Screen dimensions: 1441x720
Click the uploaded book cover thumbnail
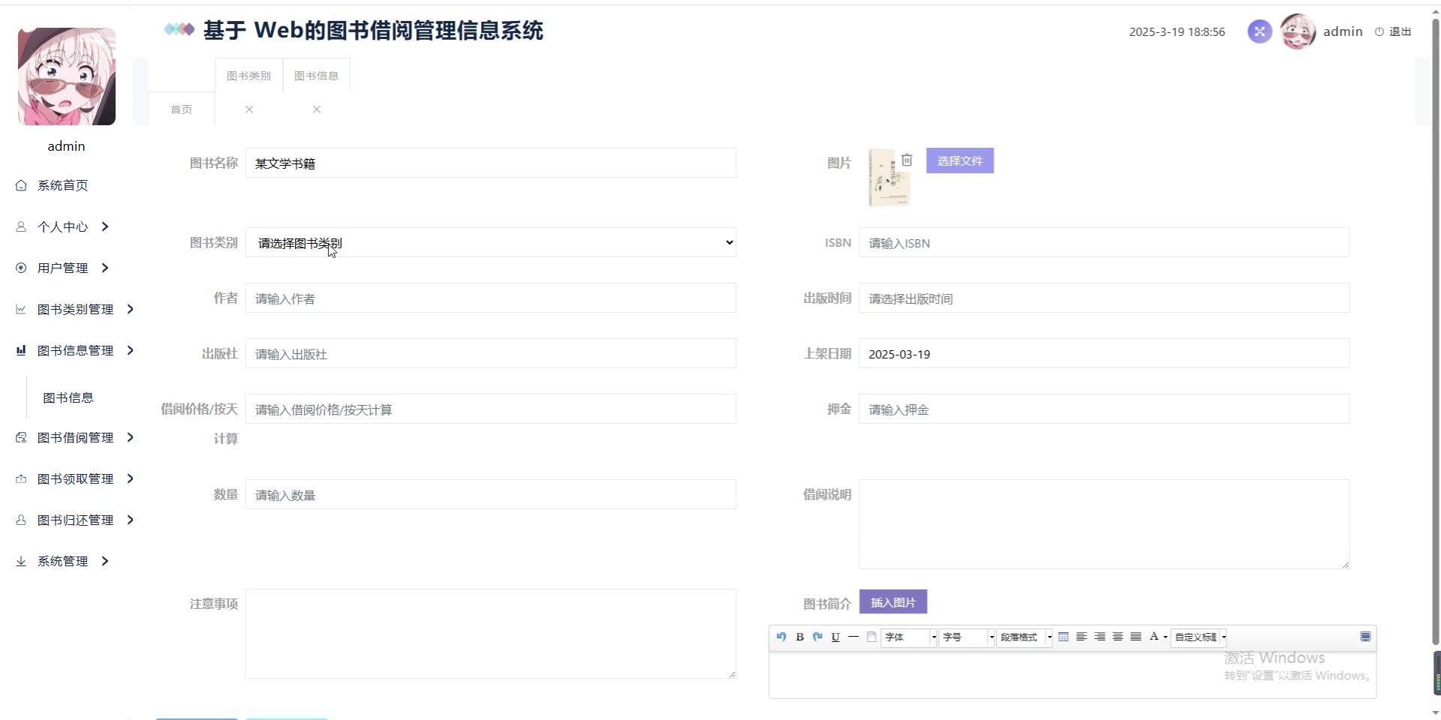click(x=889, y=178)
